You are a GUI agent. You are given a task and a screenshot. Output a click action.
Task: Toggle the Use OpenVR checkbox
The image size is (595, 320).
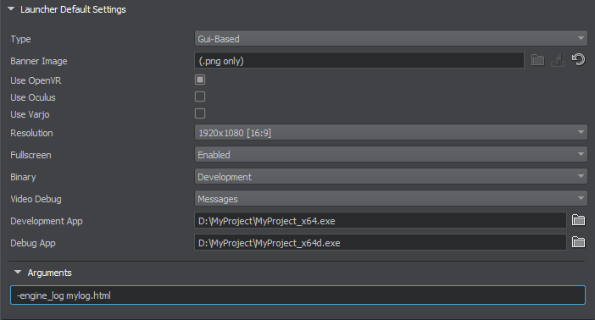(x=200, y=80)
